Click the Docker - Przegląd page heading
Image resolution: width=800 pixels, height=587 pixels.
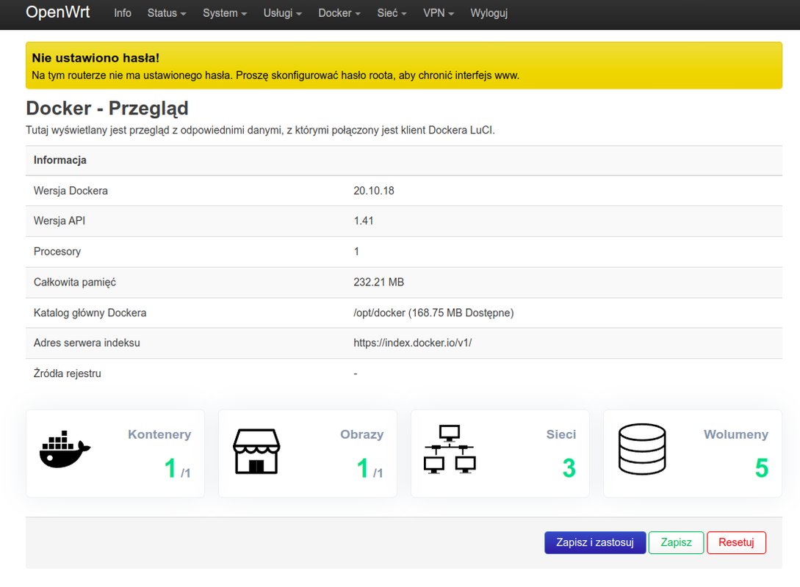[x=107, y=108]
